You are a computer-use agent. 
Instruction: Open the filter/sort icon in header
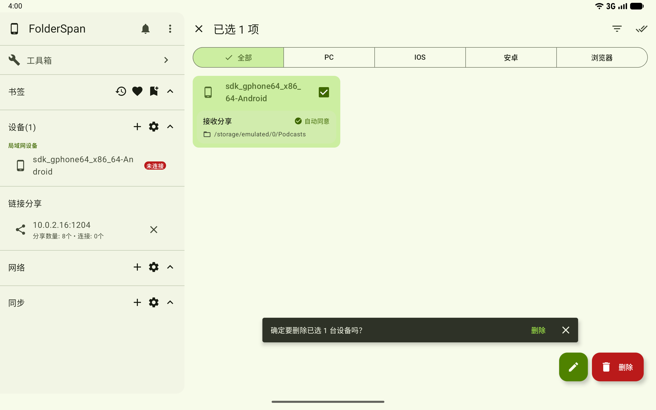coord(617,28)
